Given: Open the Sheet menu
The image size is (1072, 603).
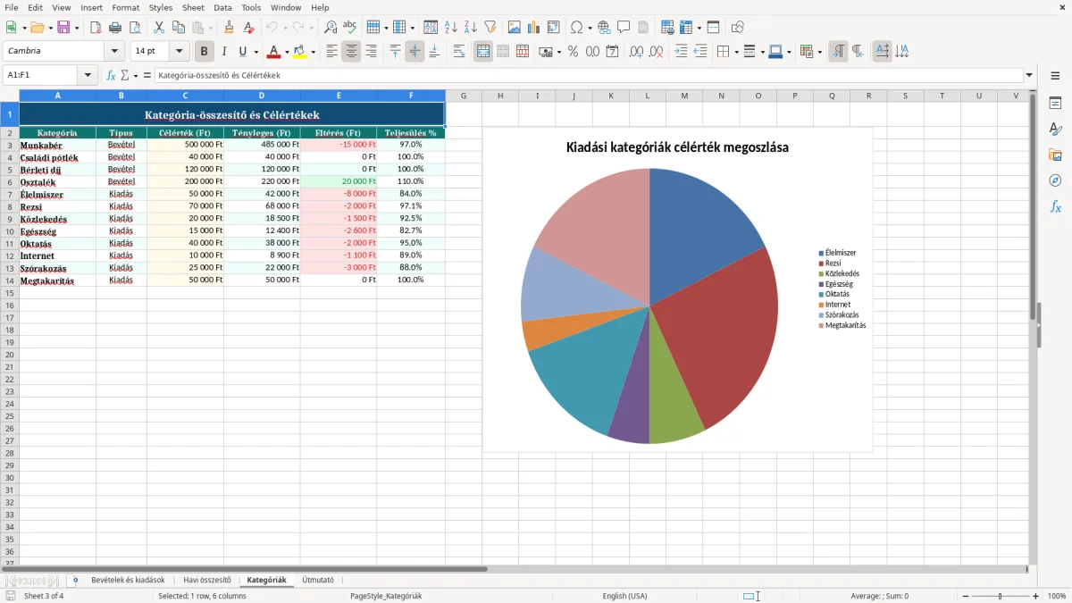Looking at the screenshot, I should click(193, 7).
